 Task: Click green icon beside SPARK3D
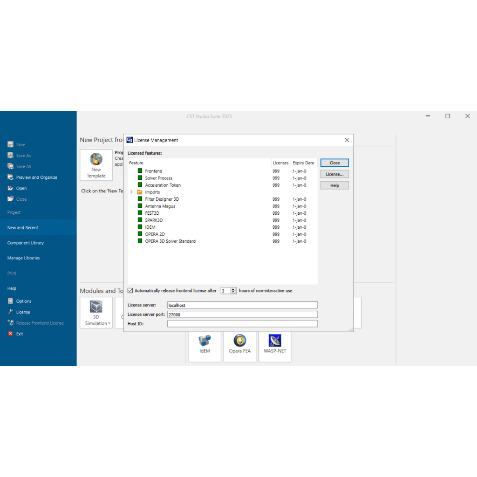[x=140, y=220]
